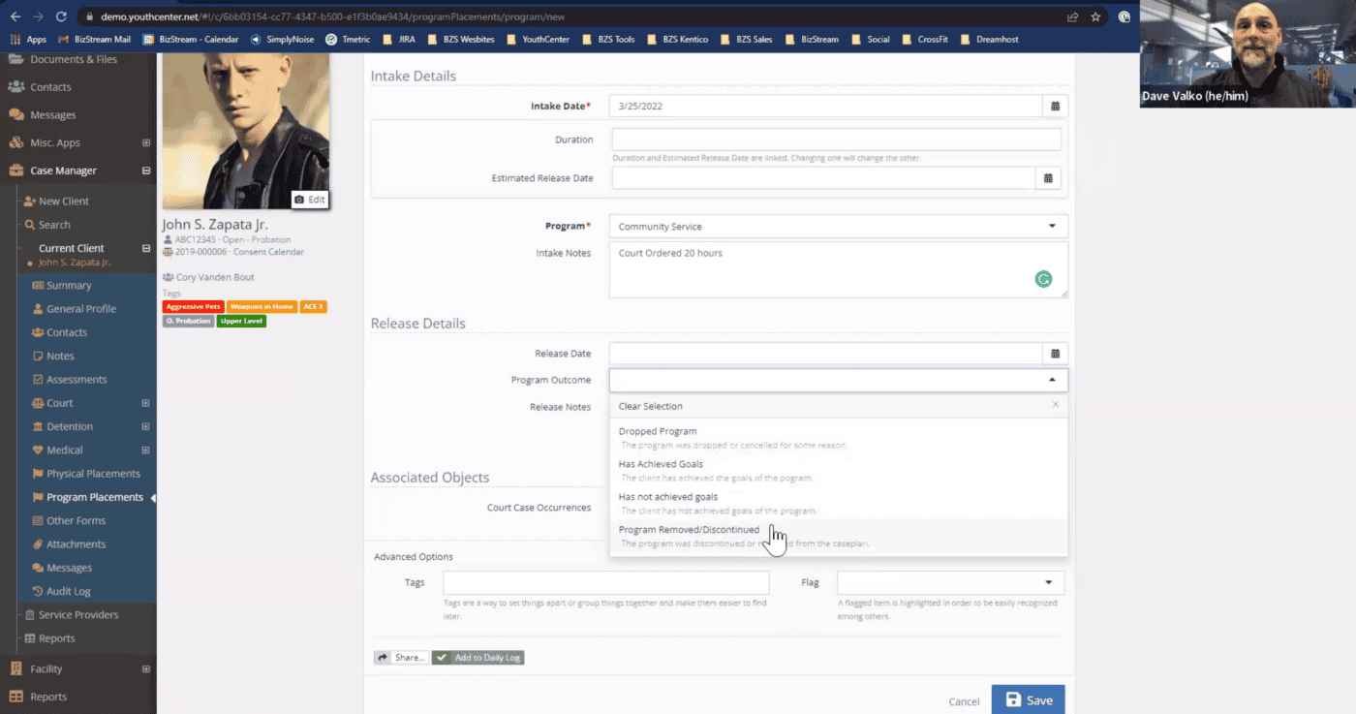Open the client Search page

(54, 225)
